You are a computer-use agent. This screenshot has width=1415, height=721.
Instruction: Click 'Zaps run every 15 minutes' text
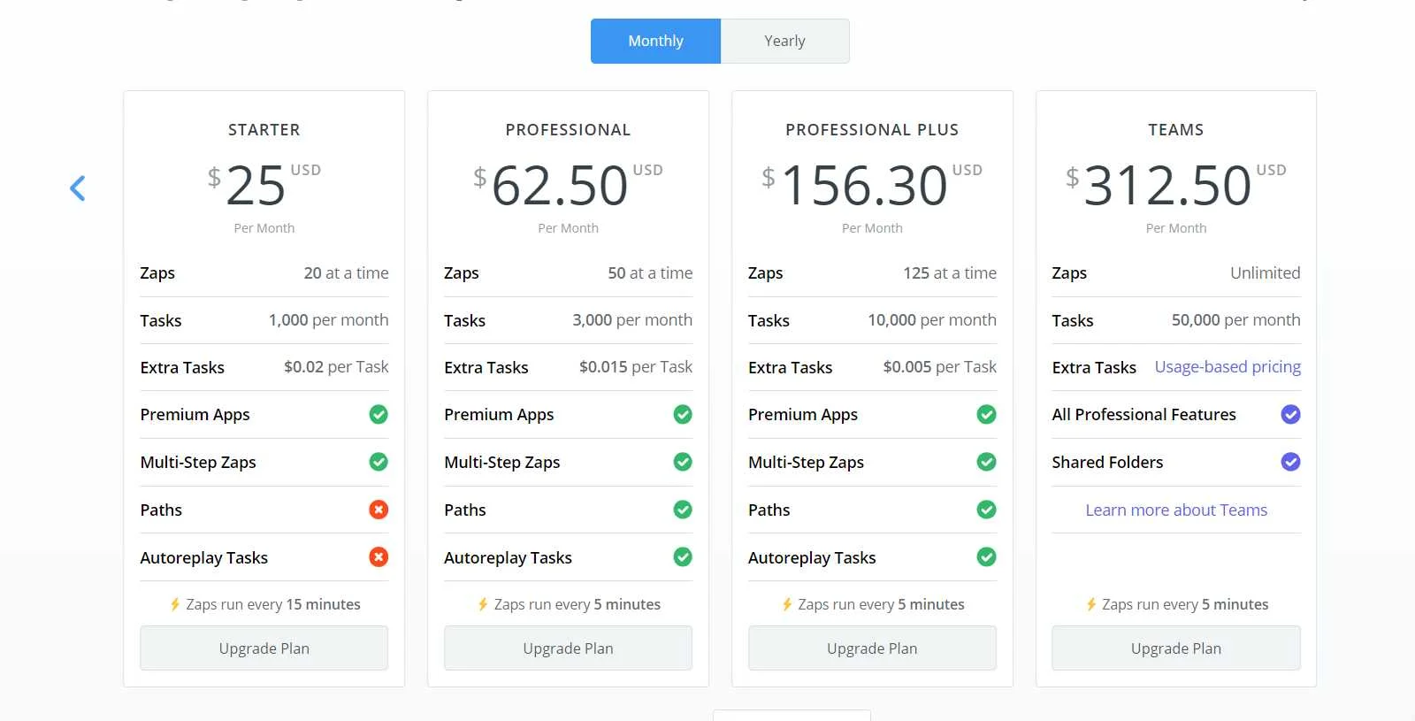pyautogui.click(x=273, y=604)
